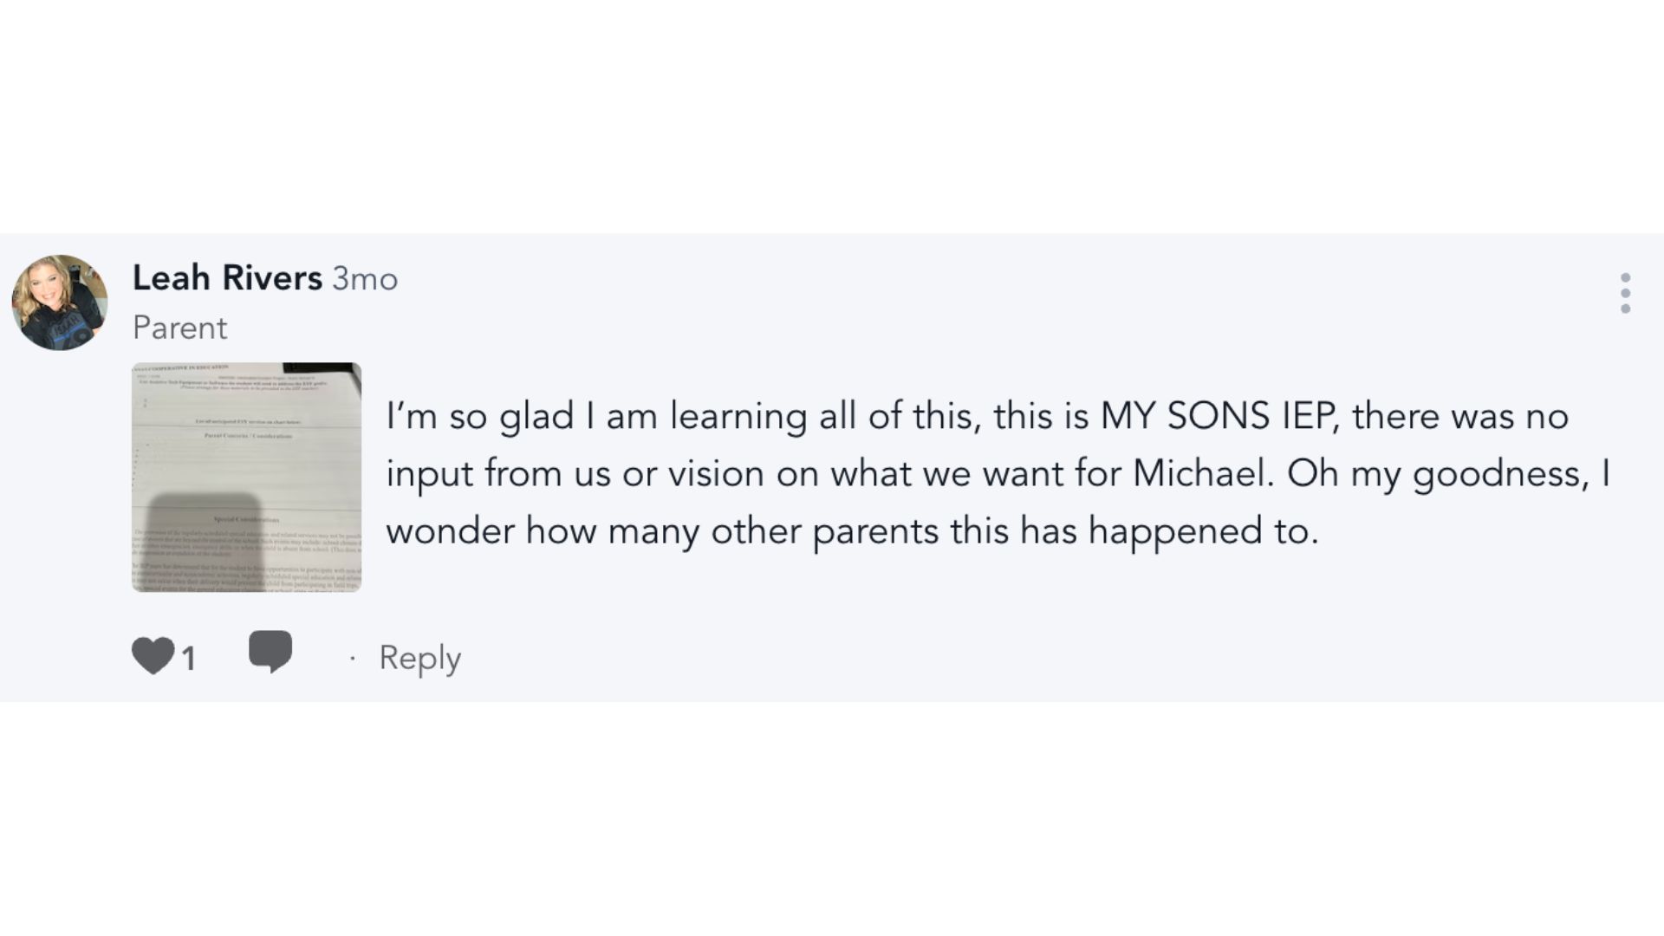Click the name Michael in the comment
The width and height of the screenshot is (1664, 936).
(1202, 473)
